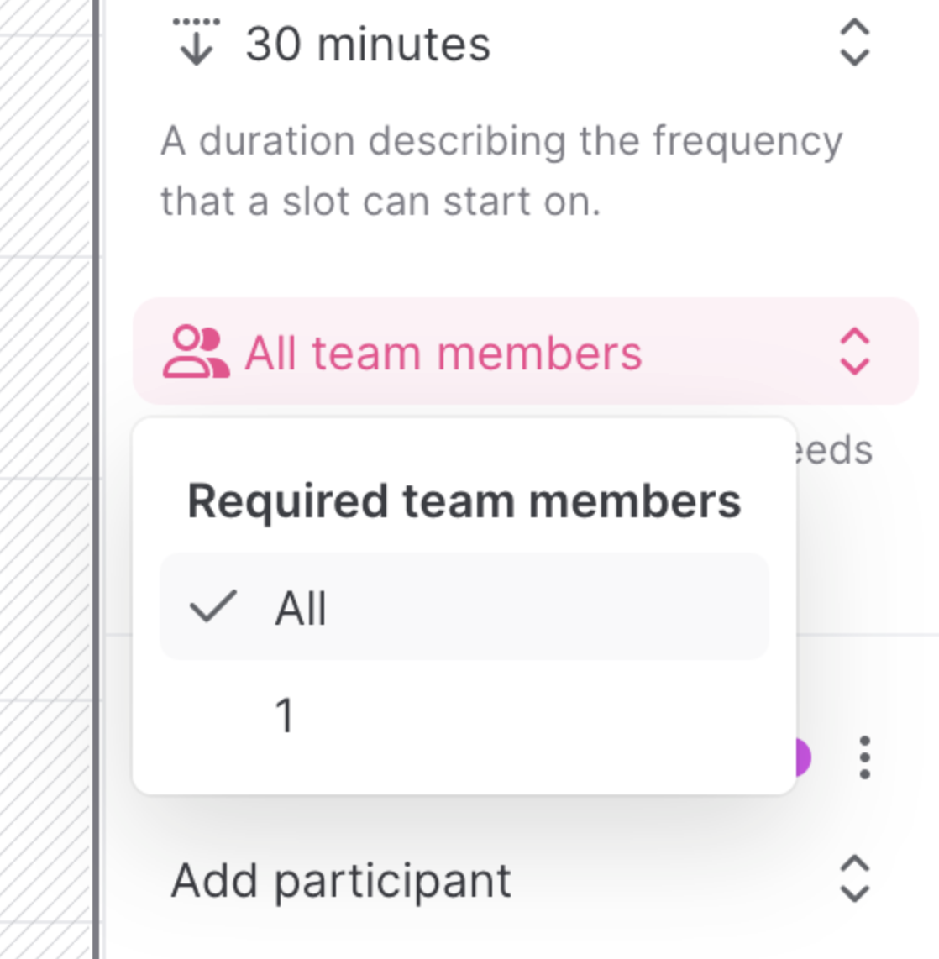Click the up-down chevron beside 30 minutes
939x959 pixels.
coord(854,43)
